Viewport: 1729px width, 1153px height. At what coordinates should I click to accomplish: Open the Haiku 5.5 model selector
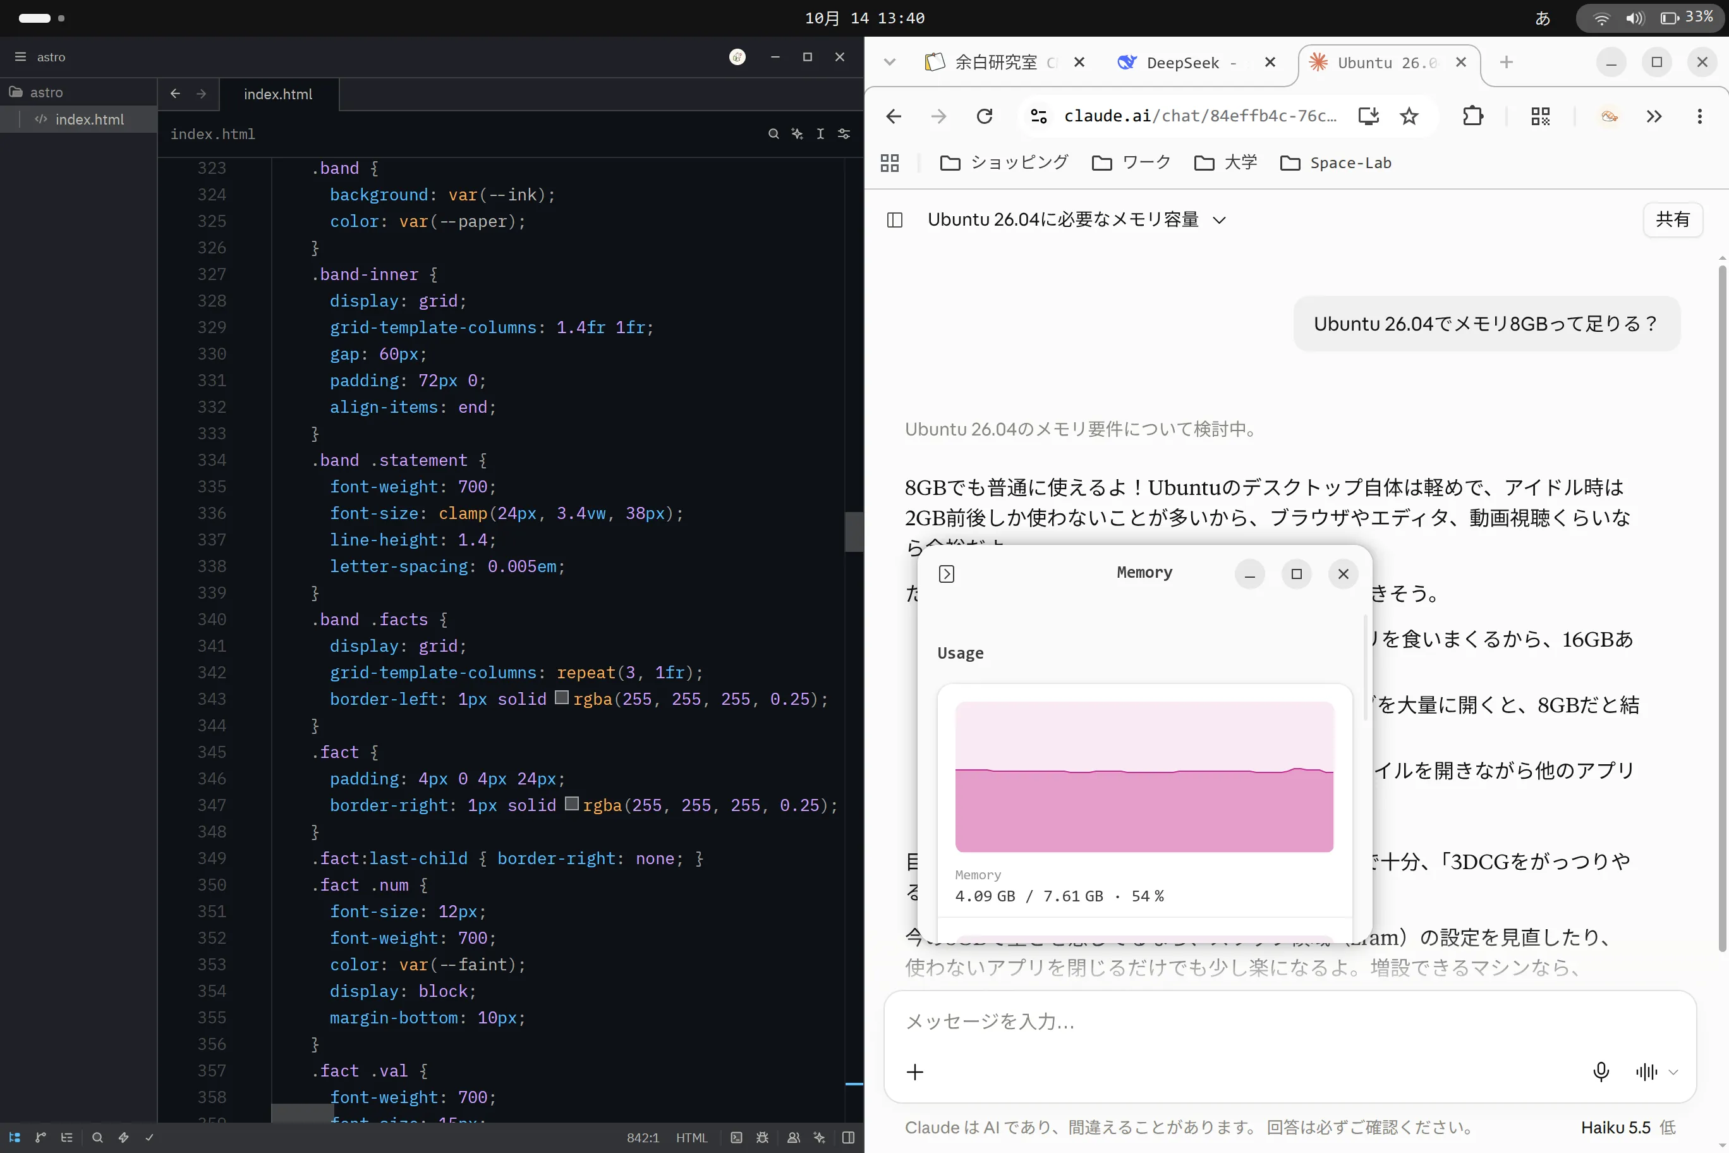pyautogui.click(x=1627, y=1127)
